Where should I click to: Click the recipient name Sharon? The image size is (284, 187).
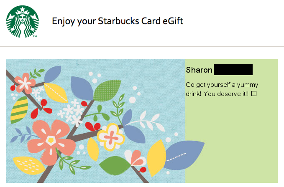click(199, 70)
